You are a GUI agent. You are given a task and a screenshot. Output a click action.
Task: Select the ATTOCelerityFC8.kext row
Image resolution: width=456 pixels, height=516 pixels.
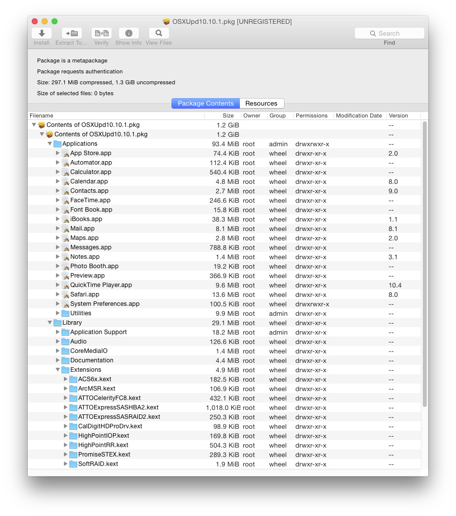coord(225,398)
